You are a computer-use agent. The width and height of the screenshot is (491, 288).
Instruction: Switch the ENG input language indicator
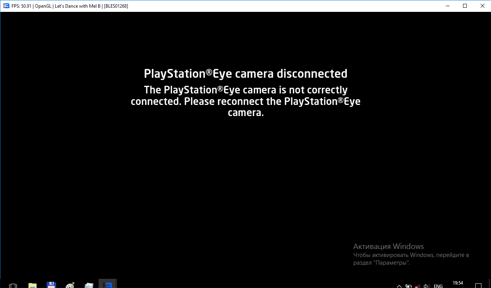[438, 286]
